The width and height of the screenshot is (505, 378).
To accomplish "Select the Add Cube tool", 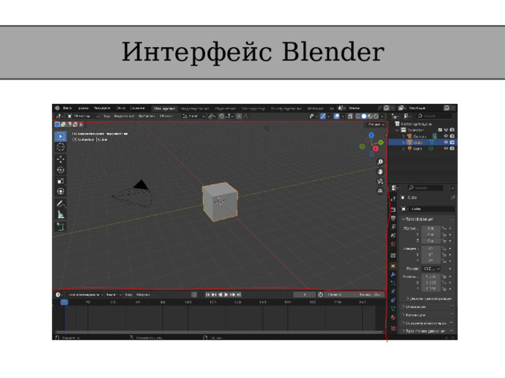I will (x=61, y=226).
